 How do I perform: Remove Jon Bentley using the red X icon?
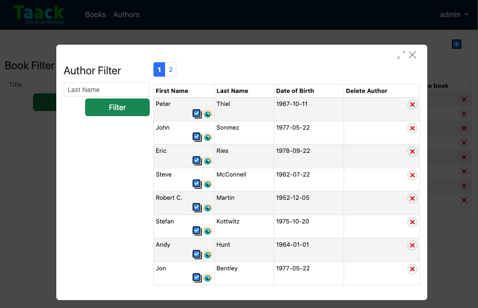(x=412, y=269)
